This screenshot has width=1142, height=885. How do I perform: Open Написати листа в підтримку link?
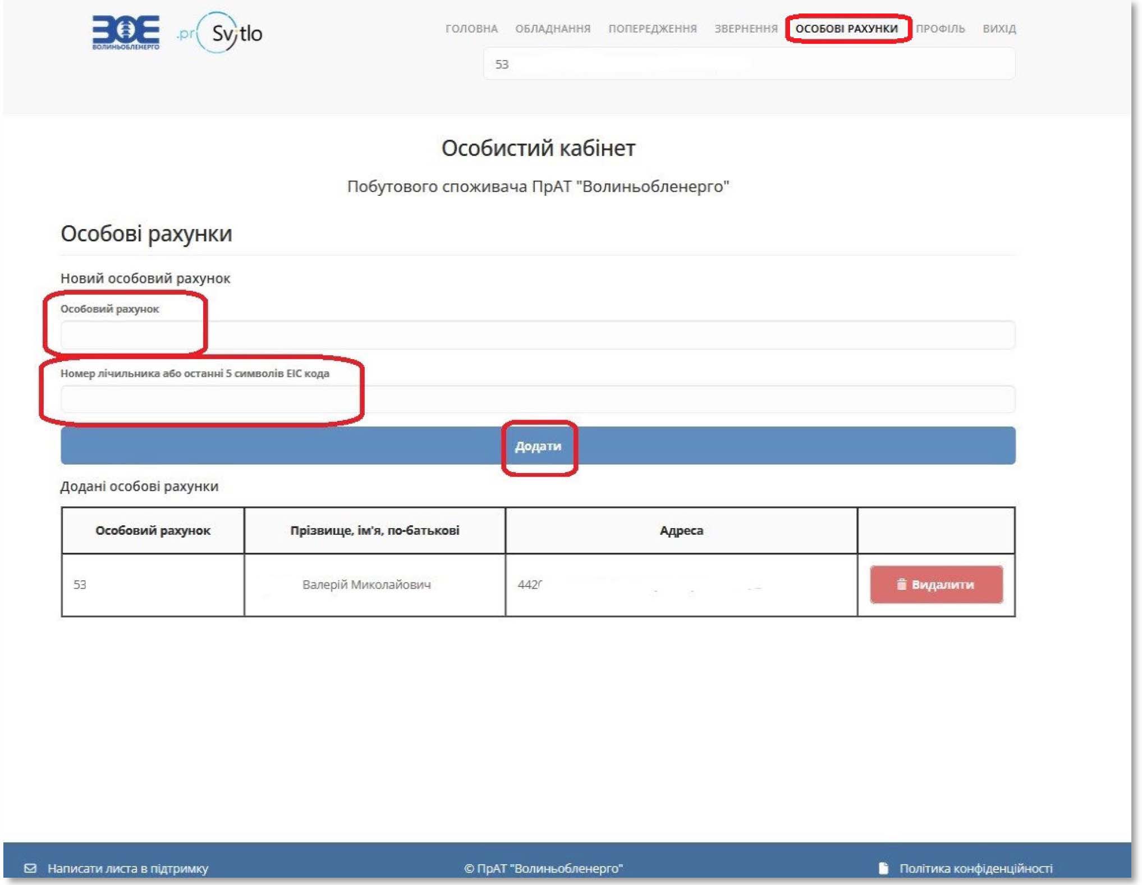127,868
